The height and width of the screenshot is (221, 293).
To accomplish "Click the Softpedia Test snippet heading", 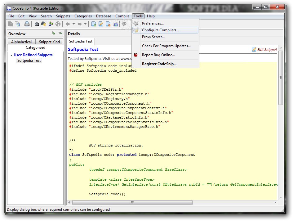I will coord(83,49).
